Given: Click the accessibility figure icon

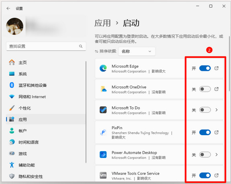Looking at the screenshot, I should [12, 165].
